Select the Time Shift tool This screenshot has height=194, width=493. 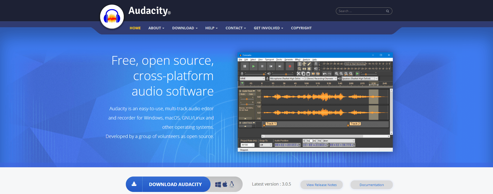tap(304, 69)
